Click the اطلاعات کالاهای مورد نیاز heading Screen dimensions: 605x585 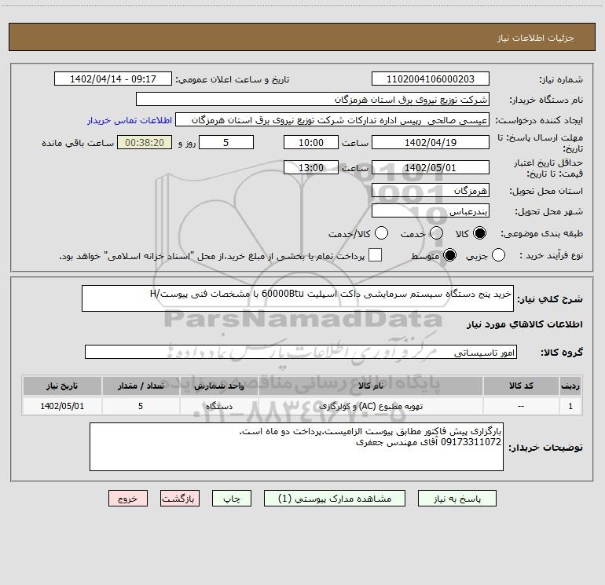click(x=525, y=324)
